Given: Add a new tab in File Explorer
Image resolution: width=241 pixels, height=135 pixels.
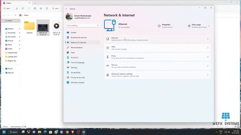Looking at the screenshot, I should (35, 3).
